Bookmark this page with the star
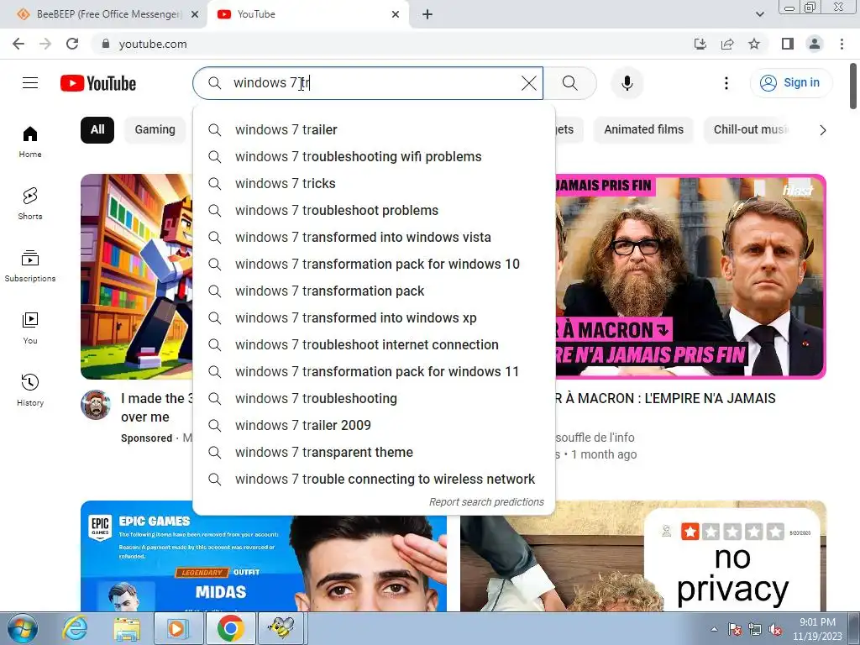The height and width of the screenshot is (645, 860). click(x=754, y=44)
